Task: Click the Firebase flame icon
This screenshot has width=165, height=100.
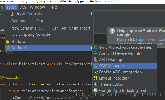Action: click(8, 41)
